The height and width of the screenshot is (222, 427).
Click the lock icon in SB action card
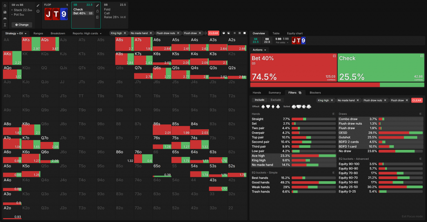coord(98,11)
